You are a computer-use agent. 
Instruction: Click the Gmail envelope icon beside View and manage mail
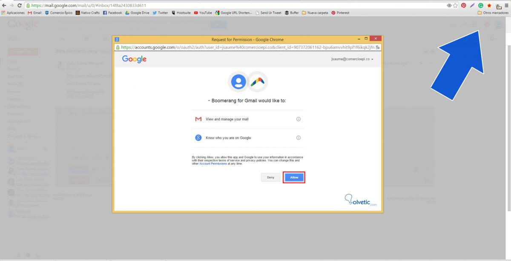[198, 119]
